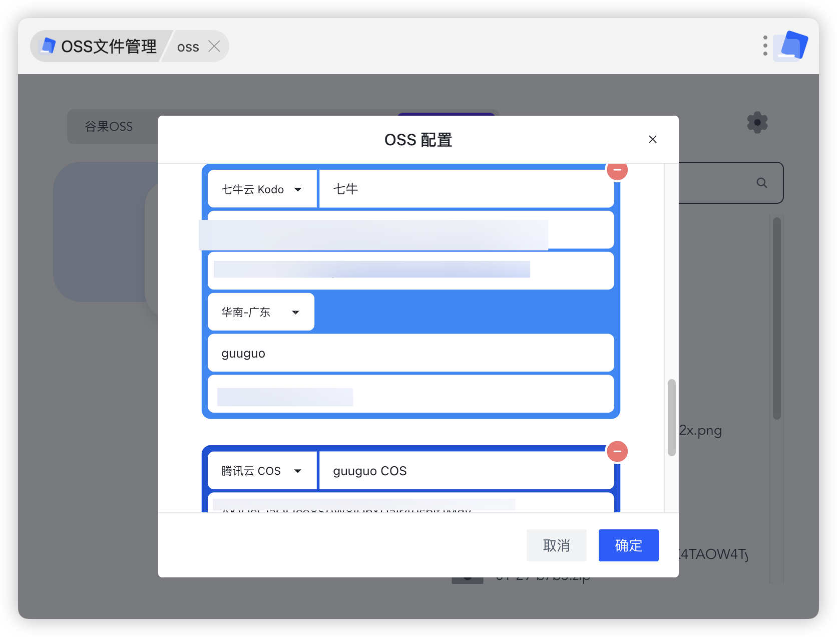The height and width of the screenshot is (637, 837).
Task: Edit the guuguo COS name field
Action: pos(467,471)
